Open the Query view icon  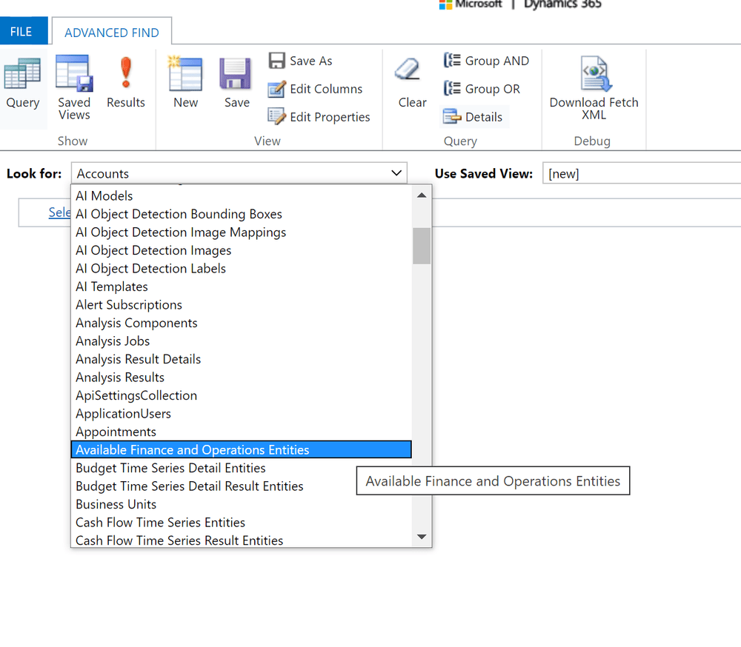click(x=22, y=81)
